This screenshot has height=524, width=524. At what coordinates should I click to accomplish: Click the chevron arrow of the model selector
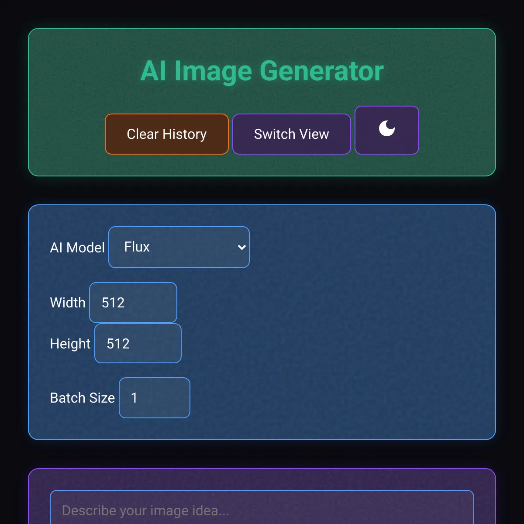241,247
